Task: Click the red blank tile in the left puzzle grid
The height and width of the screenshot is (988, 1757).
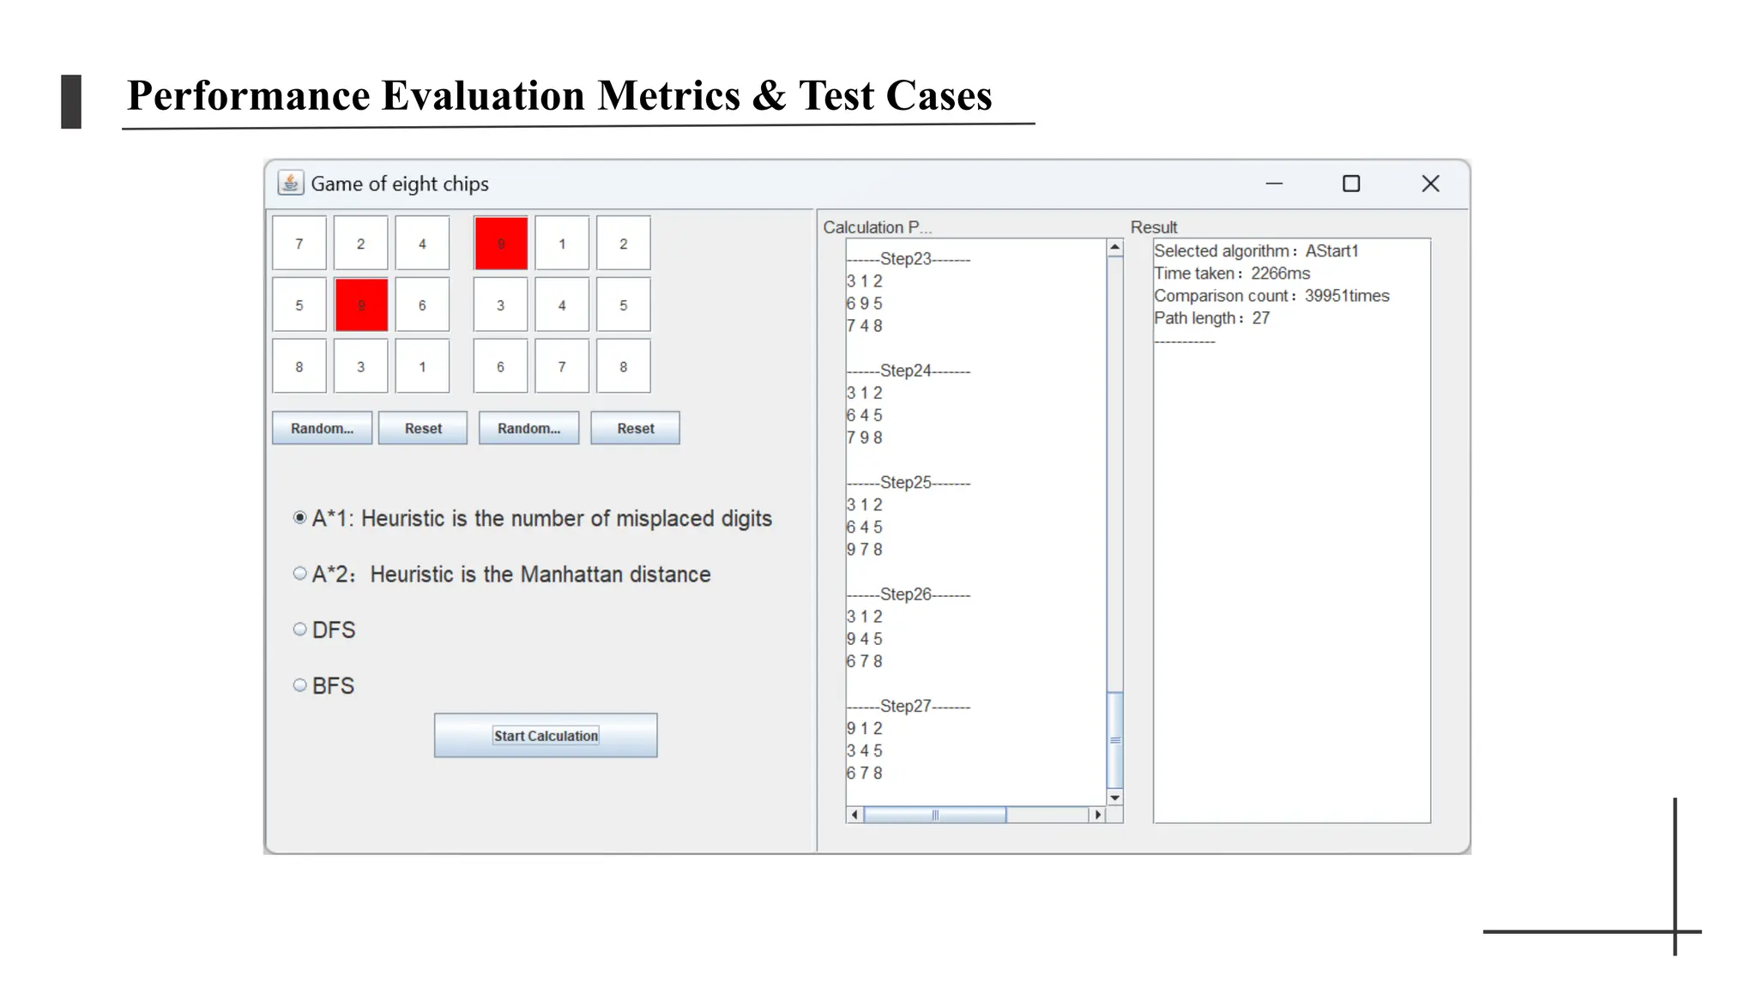Action: [x=361, y=305]
